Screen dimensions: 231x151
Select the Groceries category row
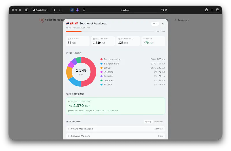coord(133,80)
